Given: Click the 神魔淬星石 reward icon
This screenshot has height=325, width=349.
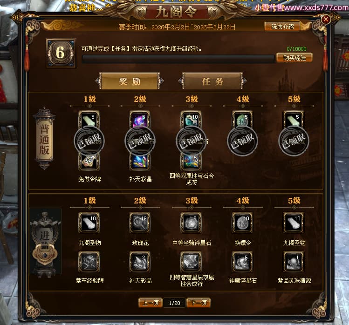Looking at the screenshot, I should (x=242, y=262).
